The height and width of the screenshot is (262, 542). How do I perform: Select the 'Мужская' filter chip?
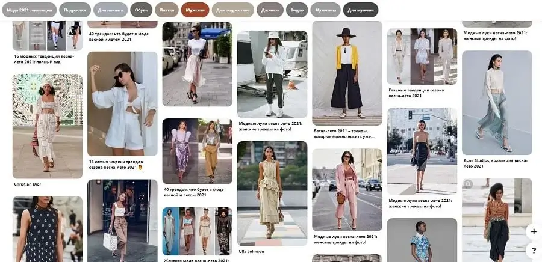[195, 10]
